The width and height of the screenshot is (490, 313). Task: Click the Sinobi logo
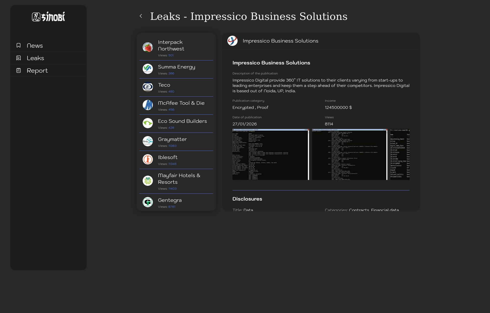coord(48,17)
